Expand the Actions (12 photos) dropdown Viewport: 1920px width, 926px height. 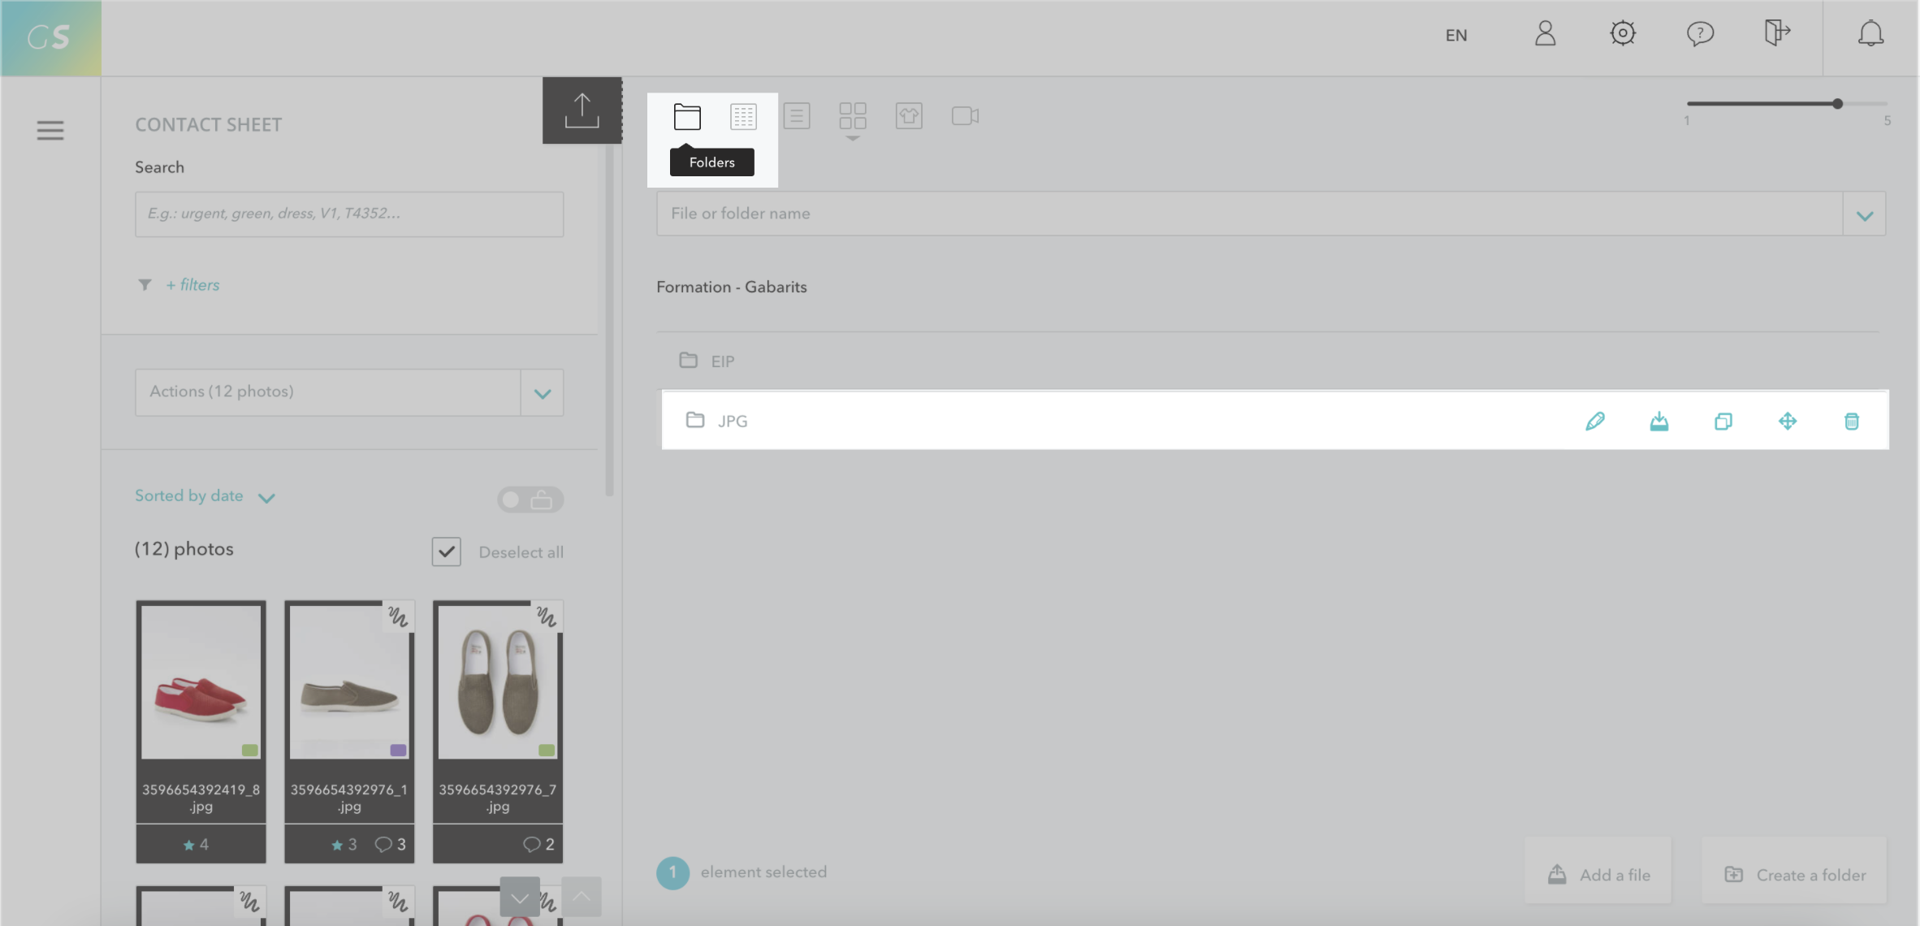tap(542, 393)
